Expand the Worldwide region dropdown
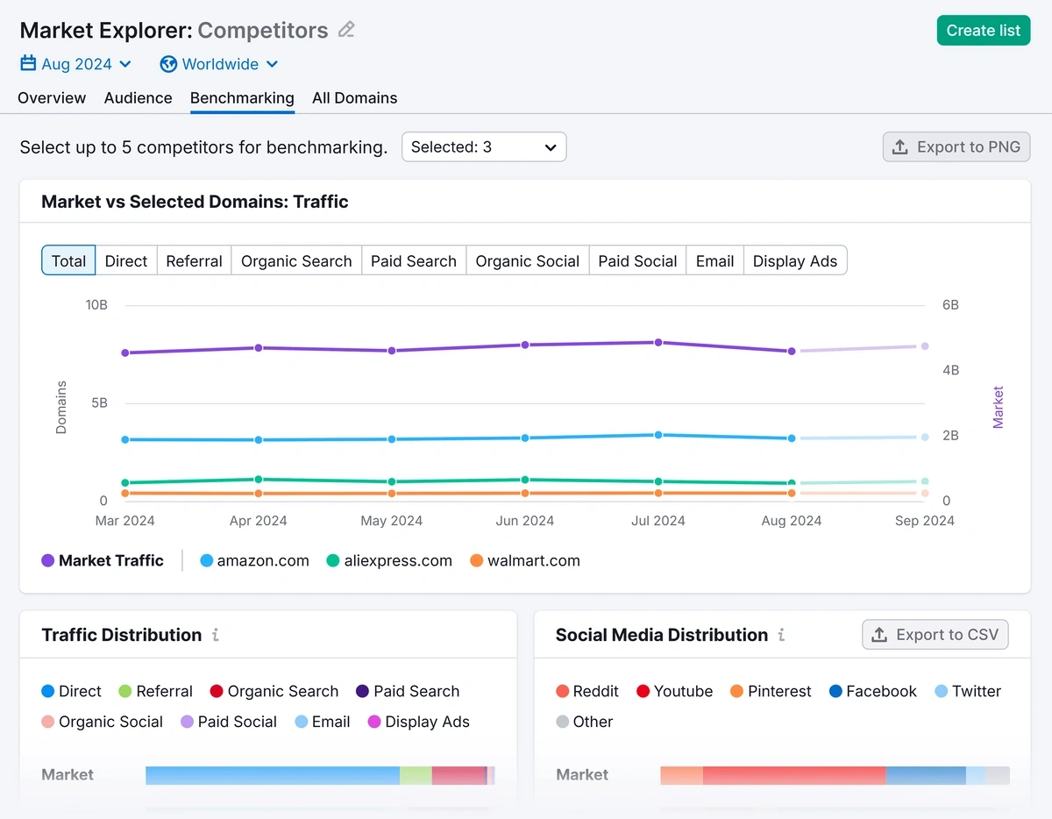This screenshot has height=819, width=1052. click(x=272, y=64)
